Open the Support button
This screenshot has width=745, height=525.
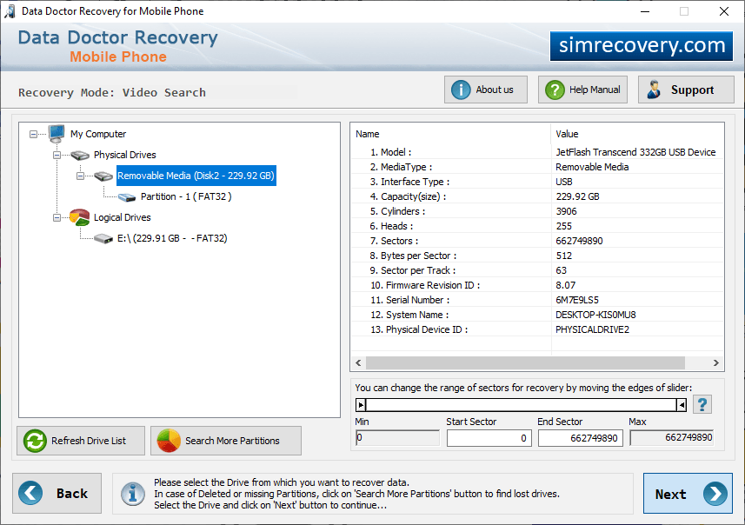(686, 90)
